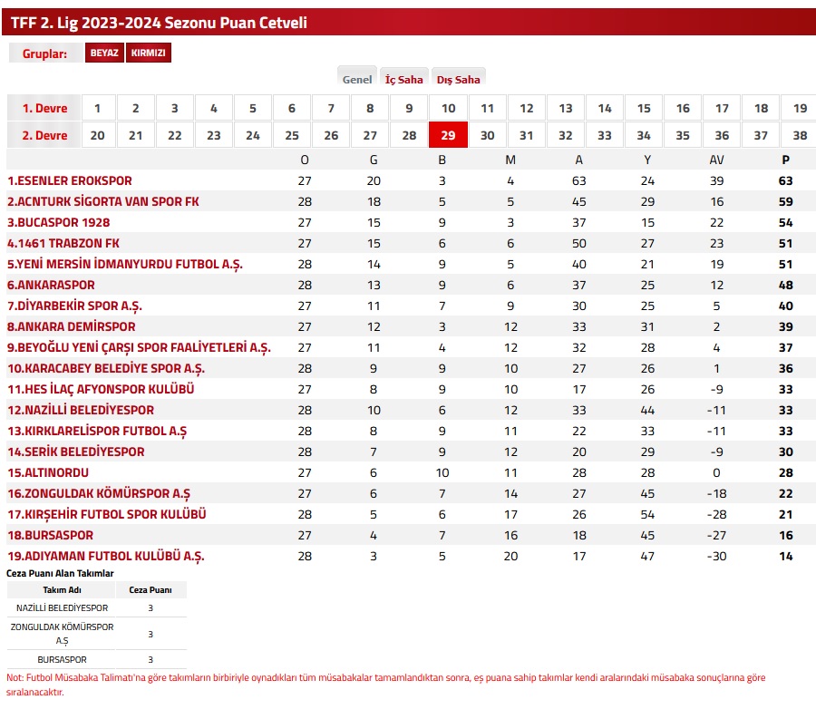Viewport: 816px width, 709px height.
Task: Select week 3 in 1. Devre
Action: coord(175,108)
